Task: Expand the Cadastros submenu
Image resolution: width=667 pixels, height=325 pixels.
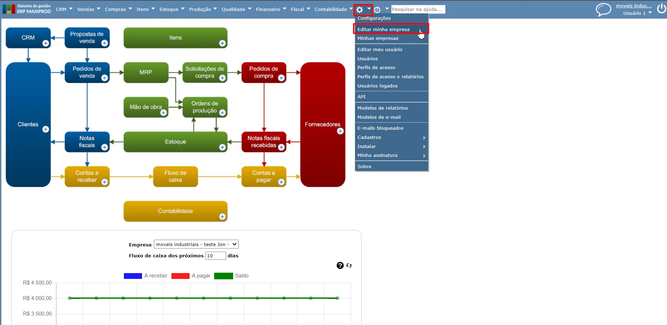Action: [391, 137]
